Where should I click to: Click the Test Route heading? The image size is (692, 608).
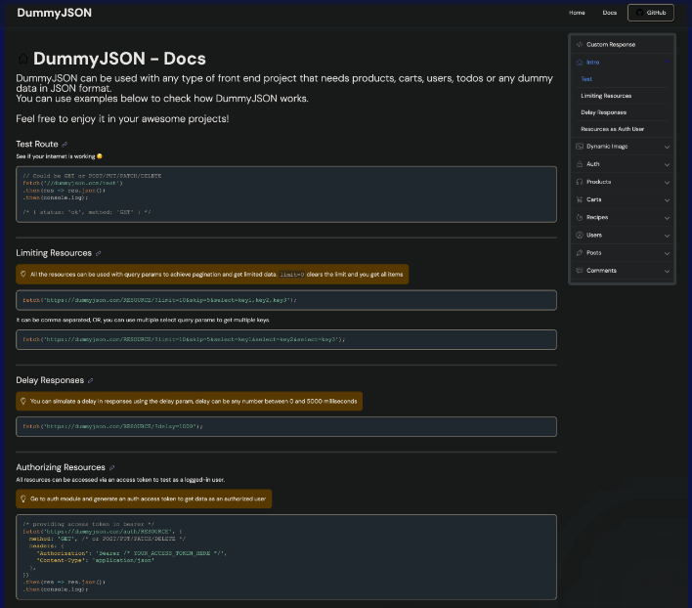(37, 145)
